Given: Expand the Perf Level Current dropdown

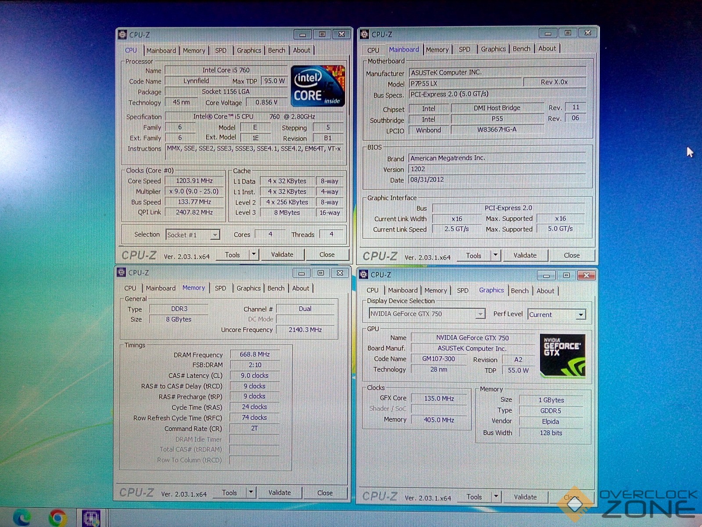Looking at the screenshot, I should pyautogui.click(x=580, y=315).
